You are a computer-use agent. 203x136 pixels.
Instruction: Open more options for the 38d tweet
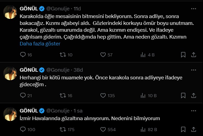(193, 70)
